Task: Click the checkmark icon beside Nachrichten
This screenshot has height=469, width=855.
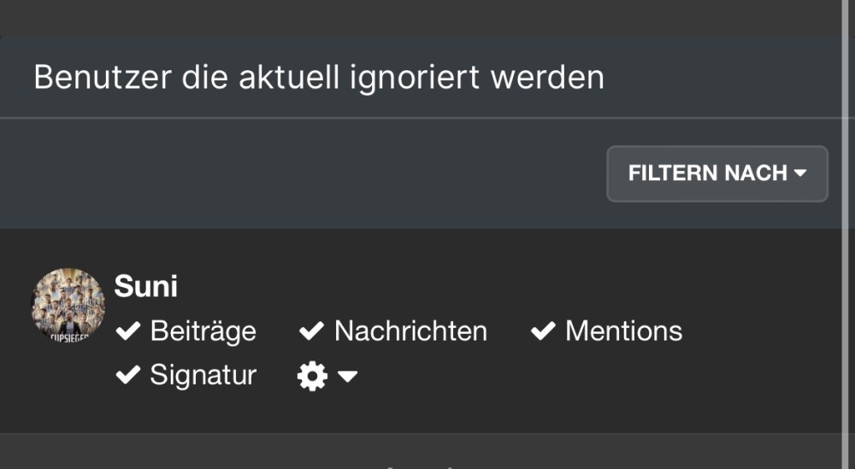Action: (x=312, y=331)
